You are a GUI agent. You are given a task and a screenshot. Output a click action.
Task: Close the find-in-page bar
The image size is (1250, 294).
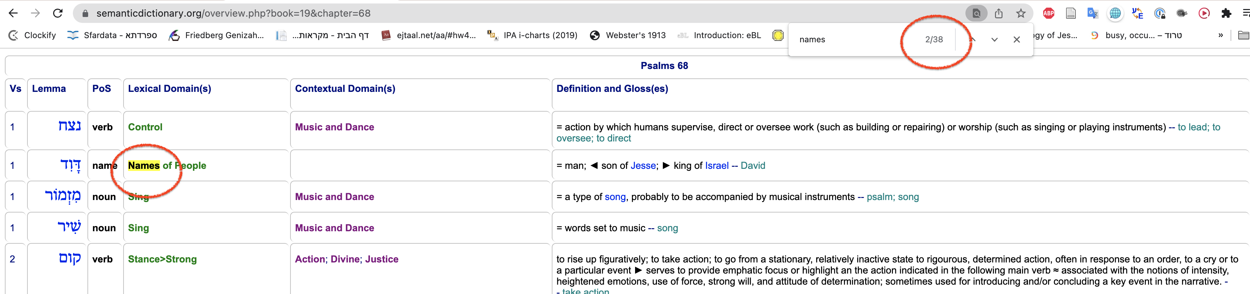click(1016, 40)
